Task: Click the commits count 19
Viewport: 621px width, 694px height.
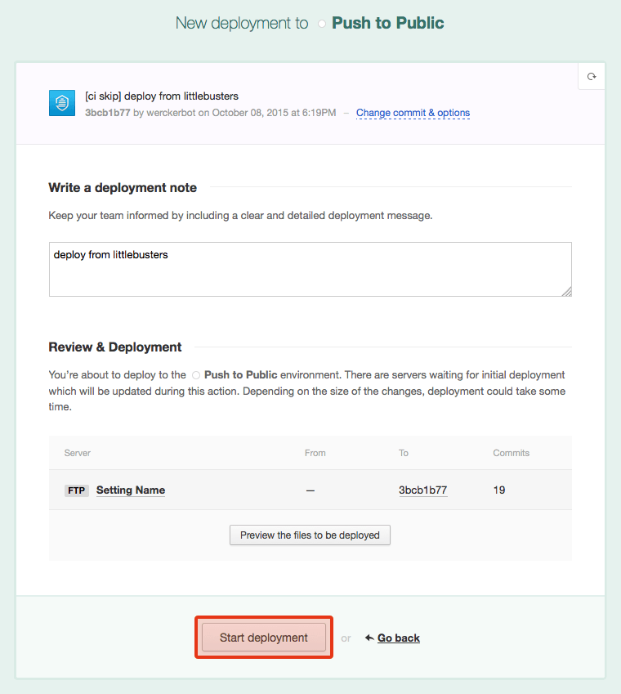Action: point(499,490)
